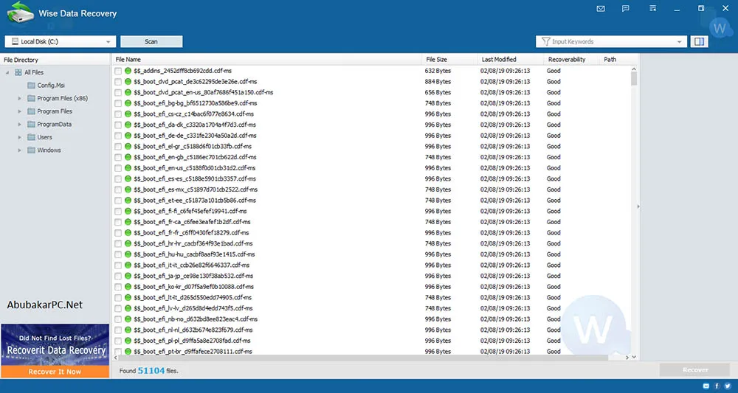Image resolution: width=738 pixels, height=393 pixels.
Task: Click the local disk drive icon in selector
Action: (15, 41)
